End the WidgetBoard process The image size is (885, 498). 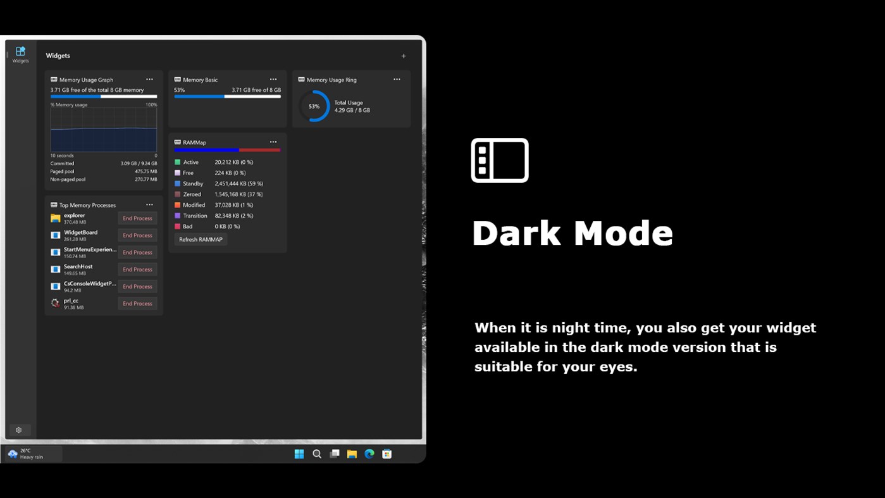(137, 235)
